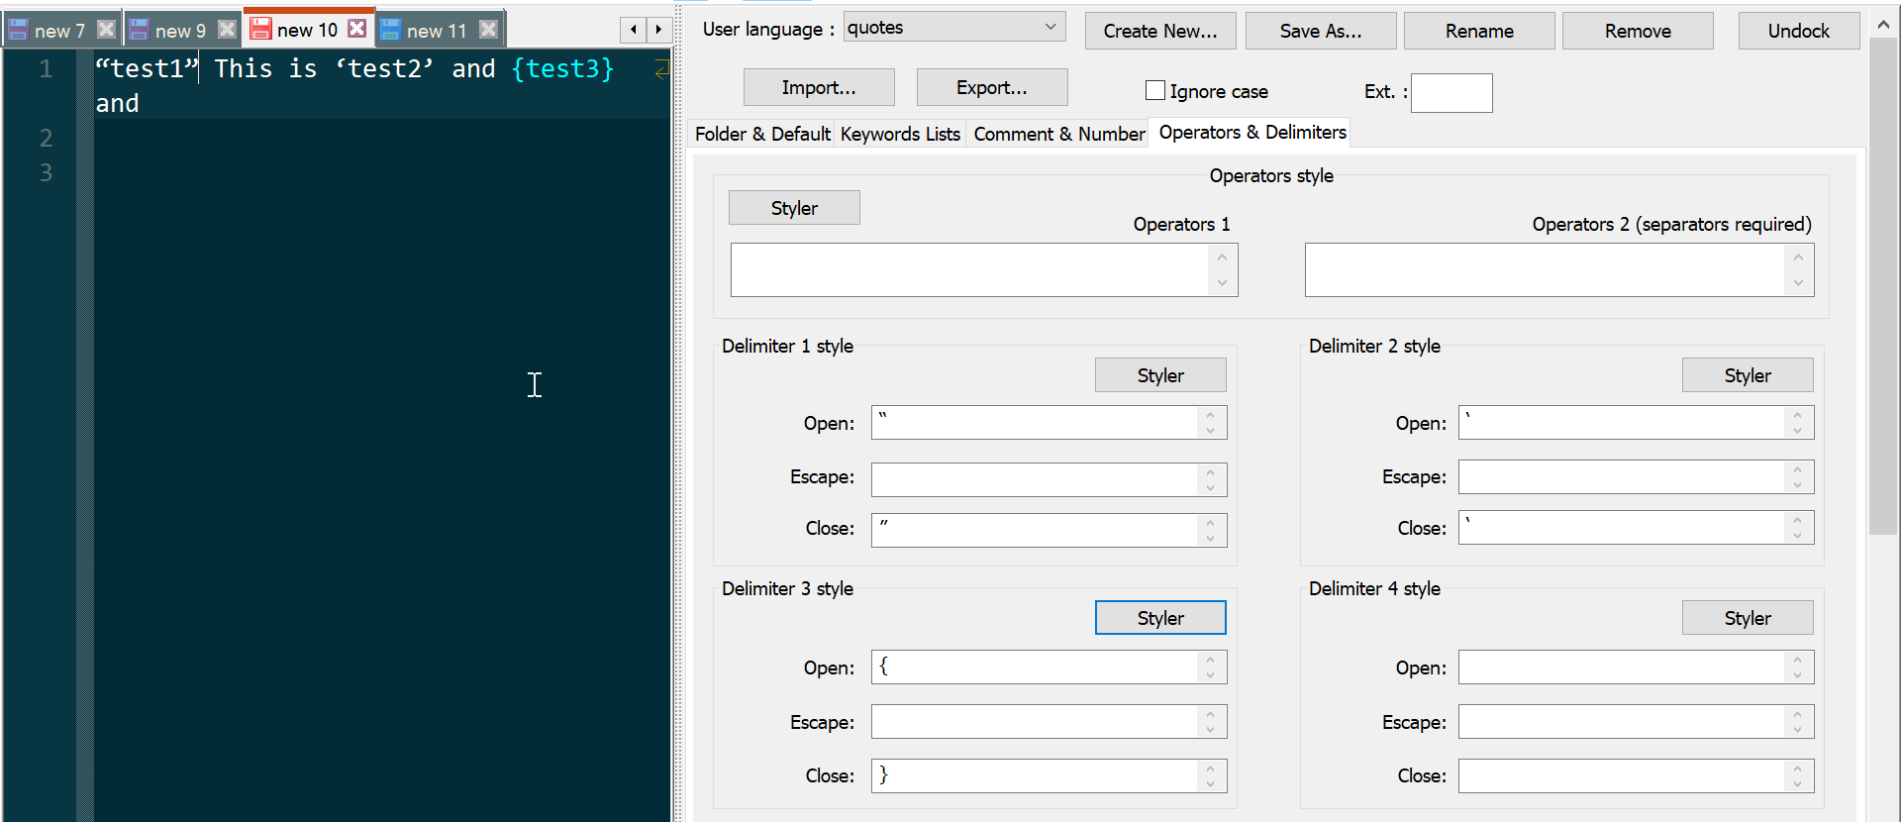The width and height of the screenshot is (1901, 822).
Task: Open the Comment & Number tab
Action: point(1058,134)
